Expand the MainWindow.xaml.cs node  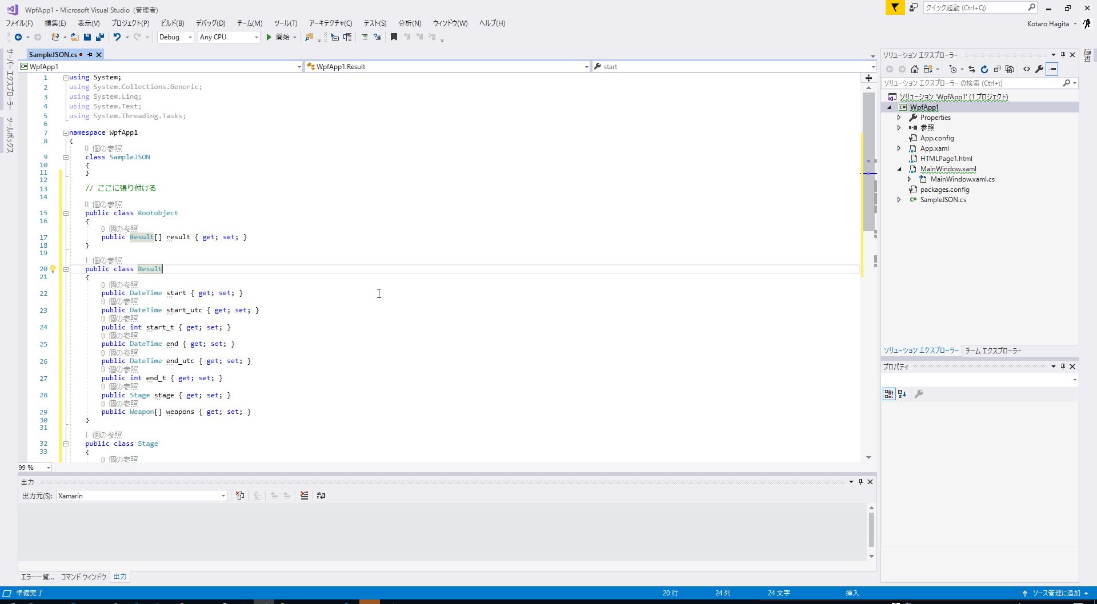[x=910, y=179]
